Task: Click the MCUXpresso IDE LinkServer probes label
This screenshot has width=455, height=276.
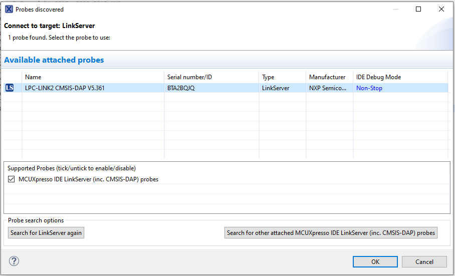Action: [x=89, y=179]
